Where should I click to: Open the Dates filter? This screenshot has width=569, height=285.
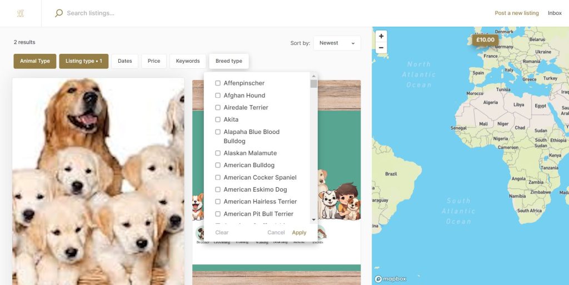pos(125,61)
